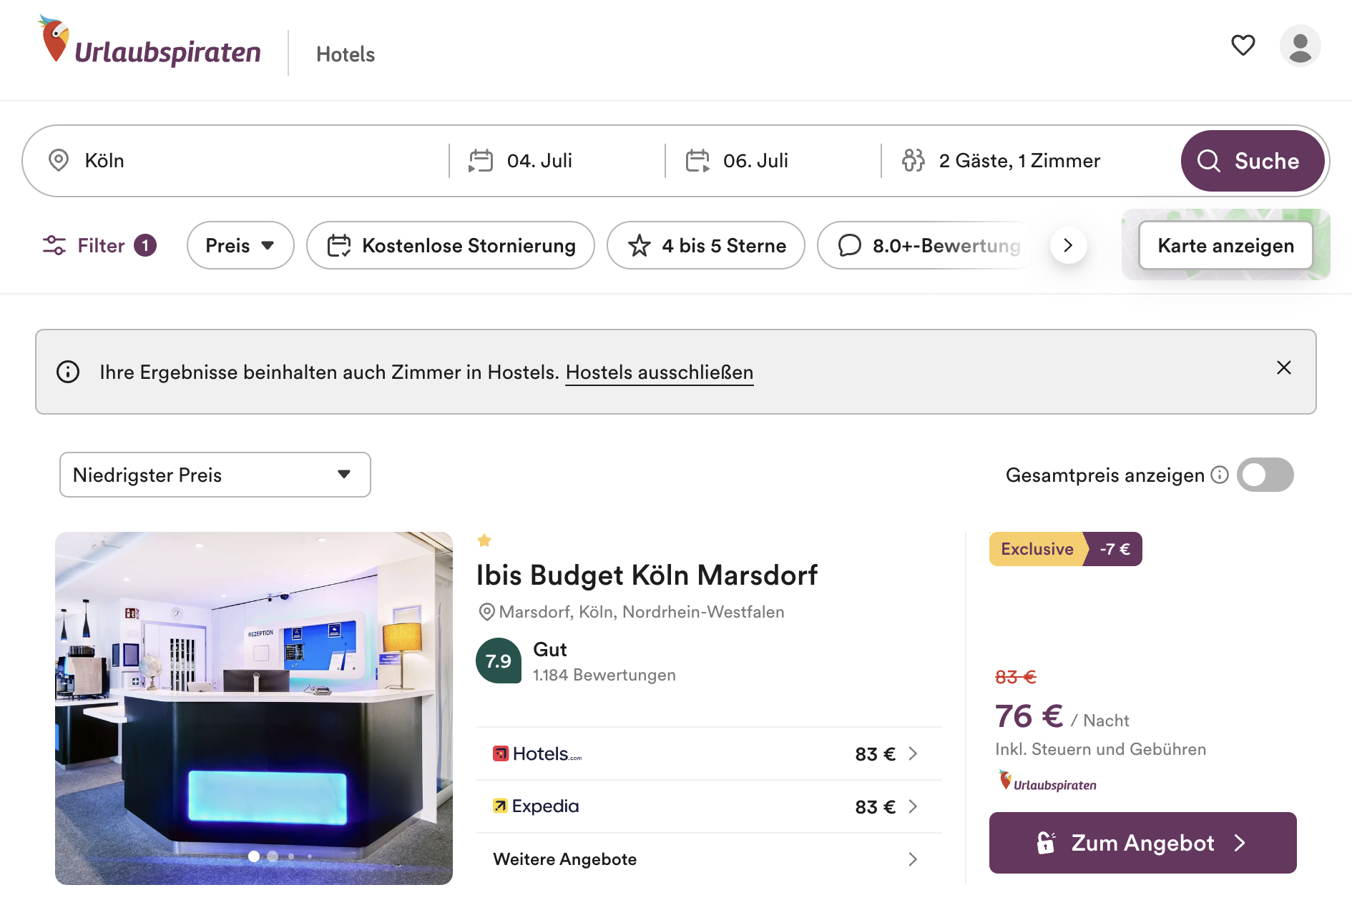
Task: Toggle the 4 bis 5 Sterne filter
Action: point(706,245)
